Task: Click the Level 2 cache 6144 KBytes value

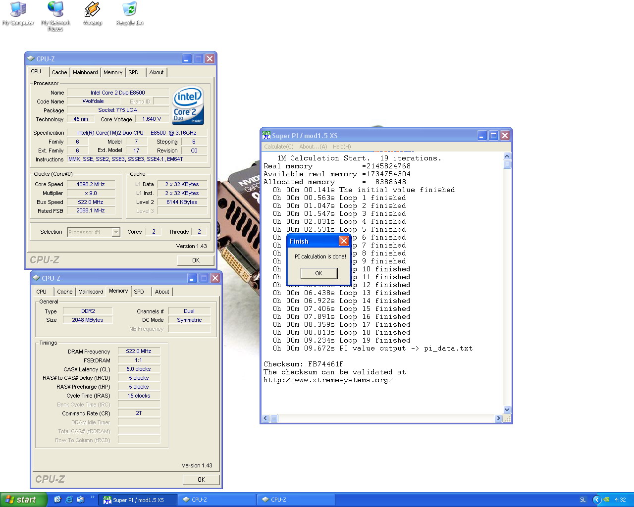Action: pos(182,202)
